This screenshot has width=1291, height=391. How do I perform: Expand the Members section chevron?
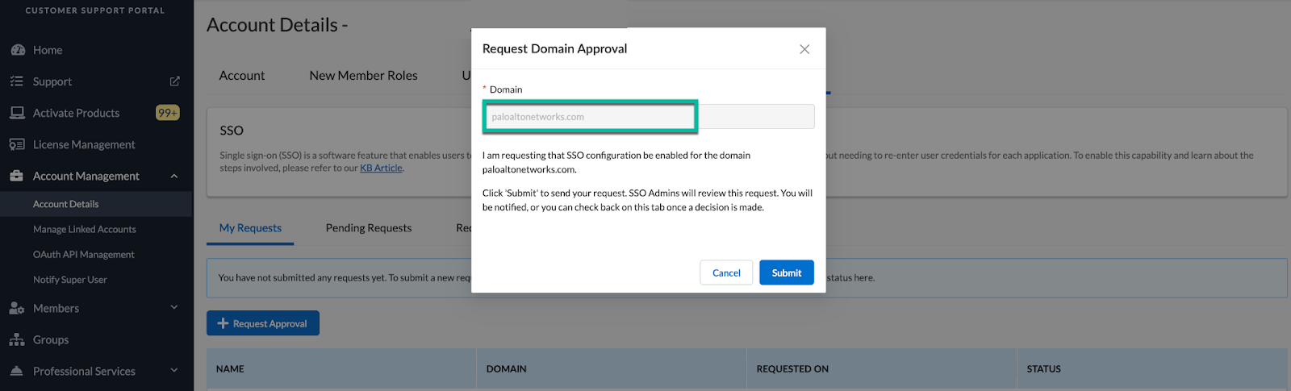(x=174, y=307)
